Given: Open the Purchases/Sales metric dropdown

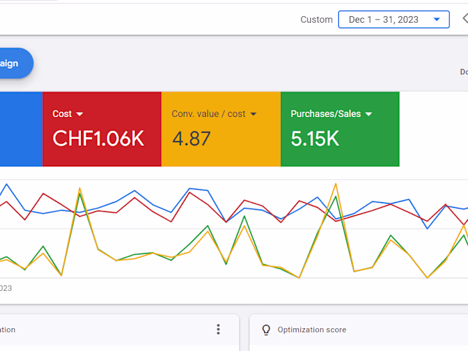Looking at the screenshot, I should [x=368, y=114].
